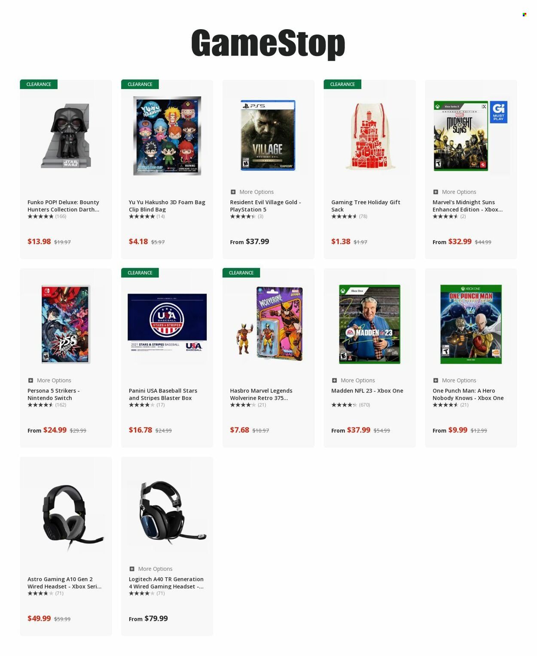This screenshot has height=656, width=537.
Task: Click the Clearance badge on the Panini Baseball box
Action: click(x=140, y=273)
